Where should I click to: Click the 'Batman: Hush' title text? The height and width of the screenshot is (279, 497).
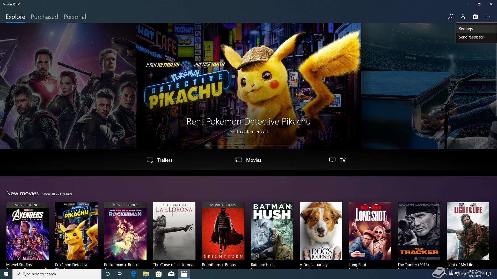[263, 265]
